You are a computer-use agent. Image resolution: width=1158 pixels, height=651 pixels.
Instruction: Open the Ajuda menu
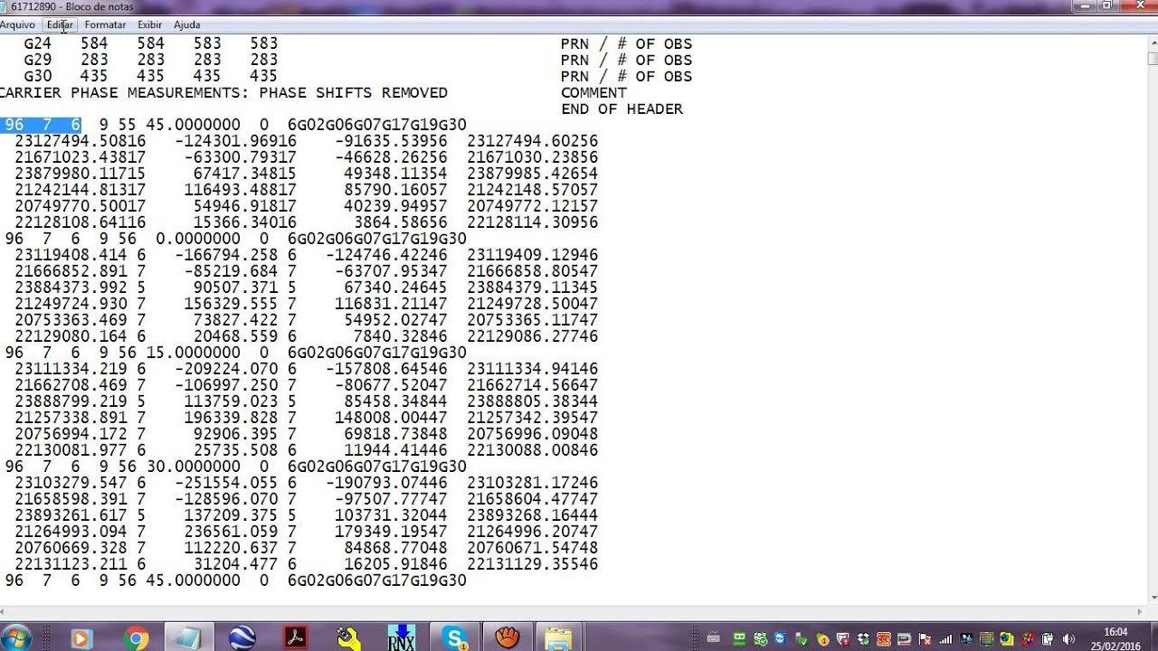(187, 24)
